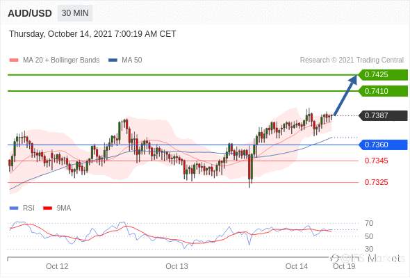Click the MA 20 + Bollinger Bands legend swatch
Image resolution: width=410 pixels, height=278 pixels.
(14, 60)
